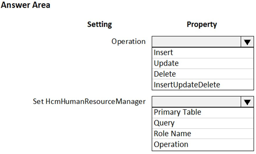Pick Delete in the Operation list

click(203, 74)
